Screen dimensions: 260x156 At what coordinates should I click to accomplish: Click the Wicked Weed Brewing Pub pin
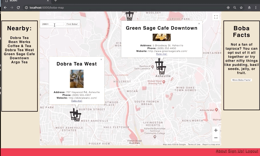point(164,82)
